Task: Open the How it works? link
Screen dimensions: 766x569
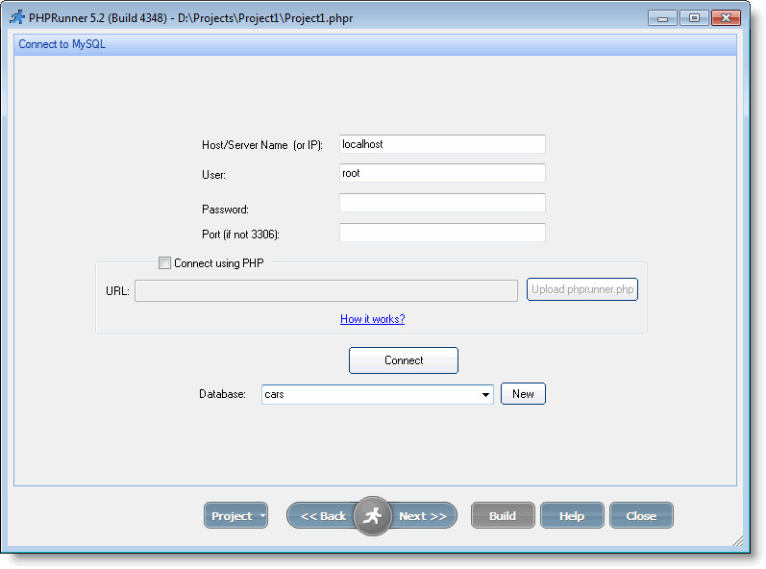Action: 373,319
